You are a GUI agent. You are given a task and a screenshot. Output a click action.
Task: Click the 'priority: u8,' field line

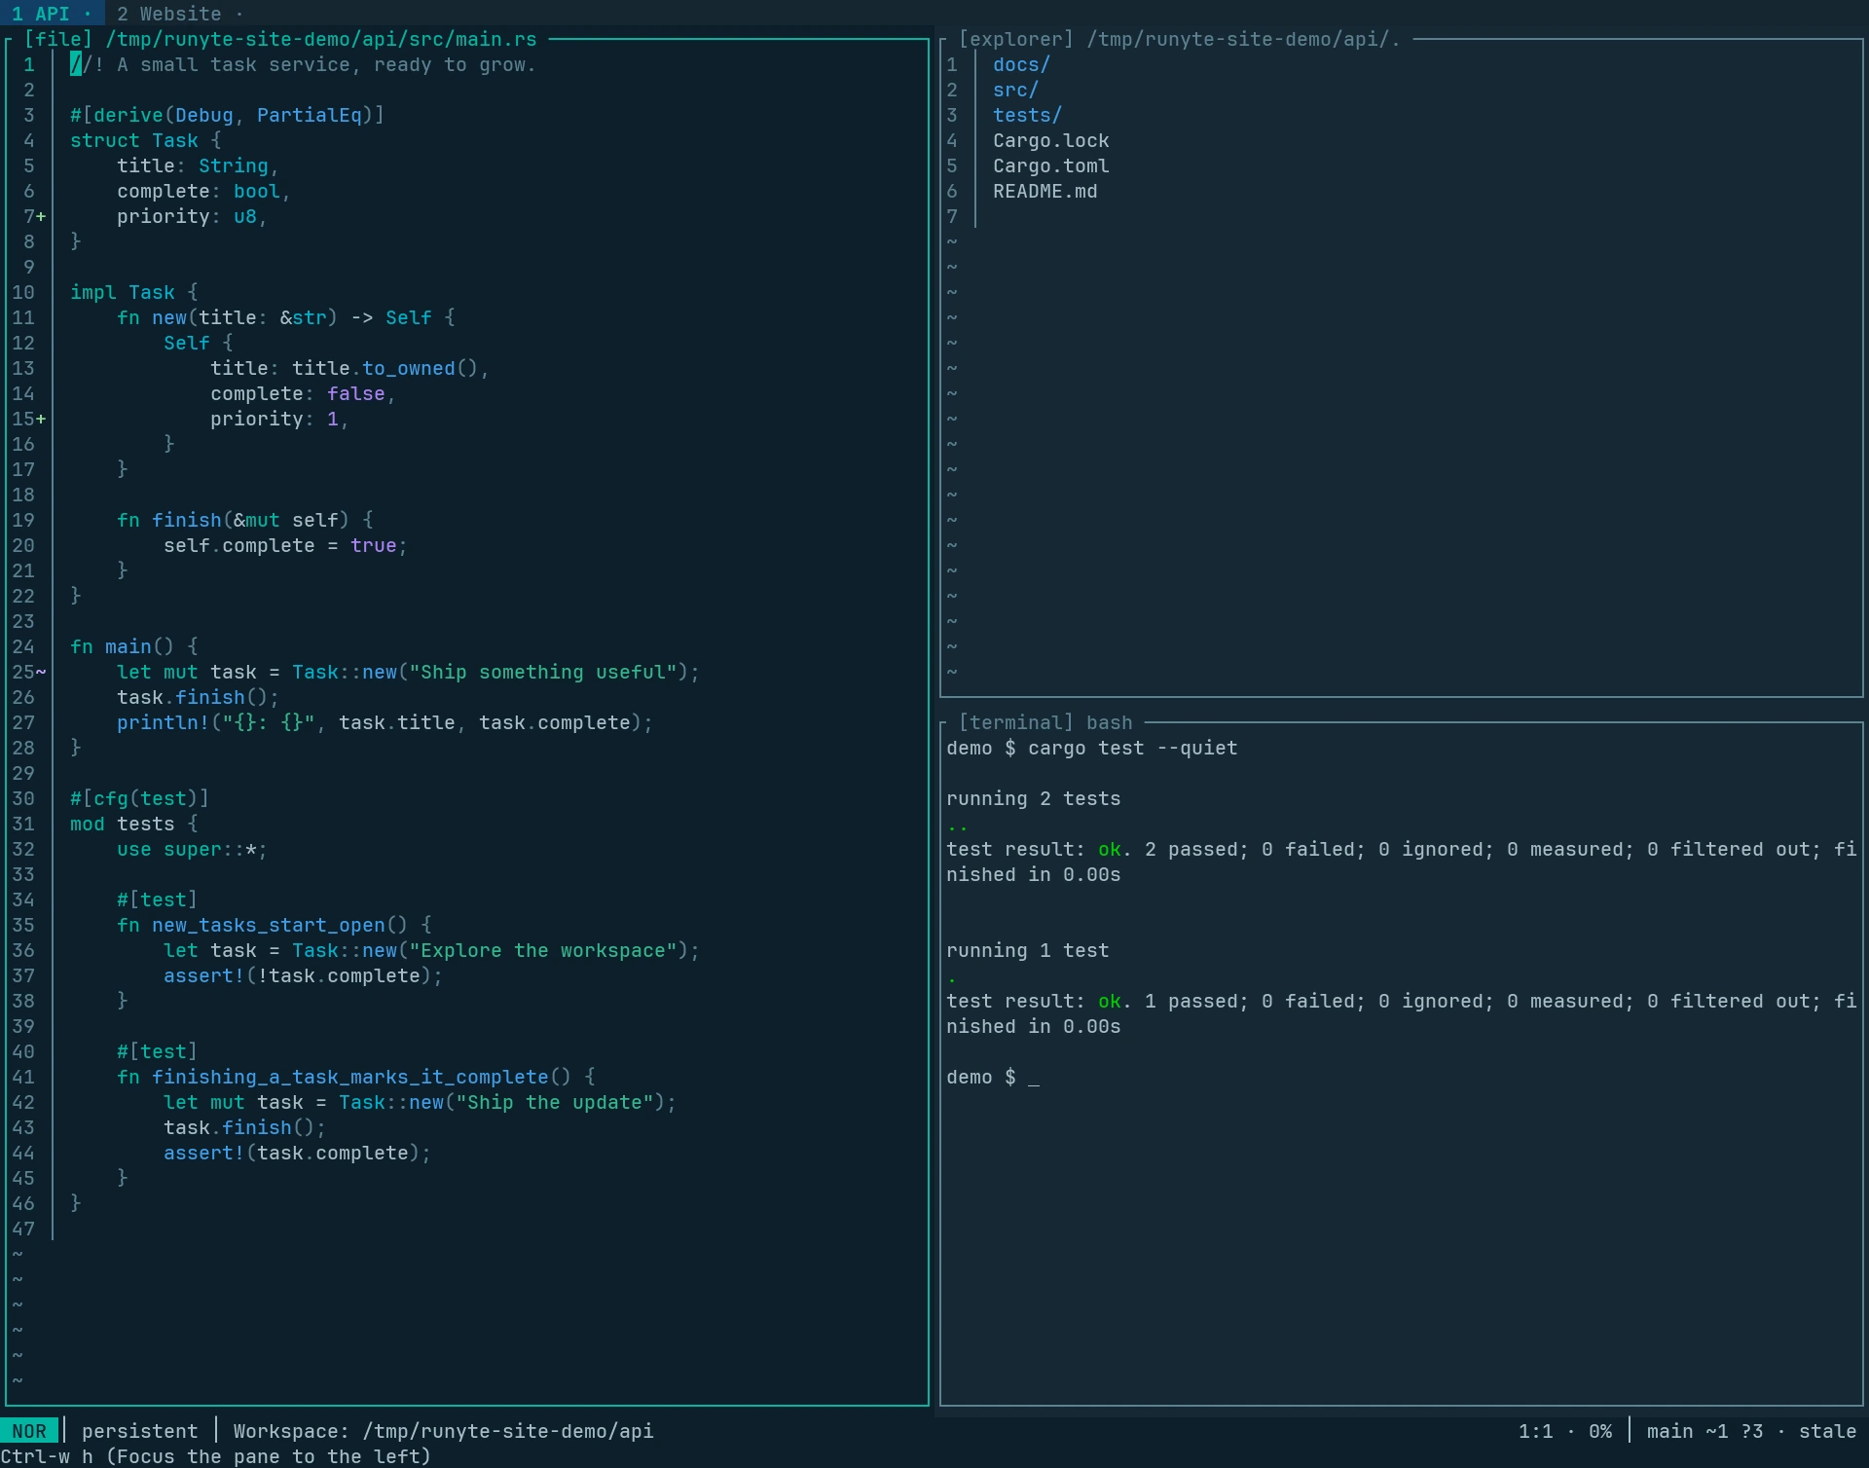tap(192, 217)
